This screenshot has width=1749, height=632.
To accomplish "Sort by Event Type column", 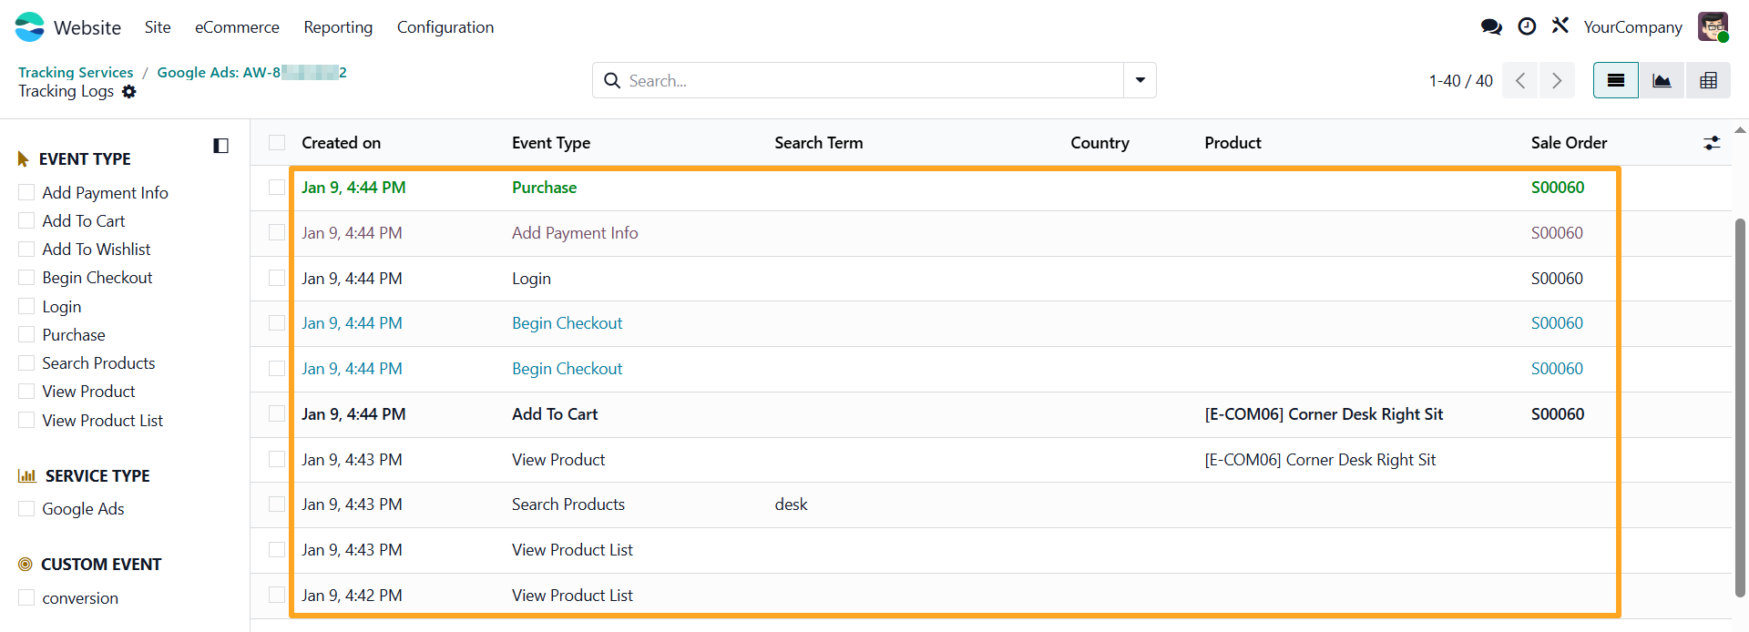I will tap(551, 142).
